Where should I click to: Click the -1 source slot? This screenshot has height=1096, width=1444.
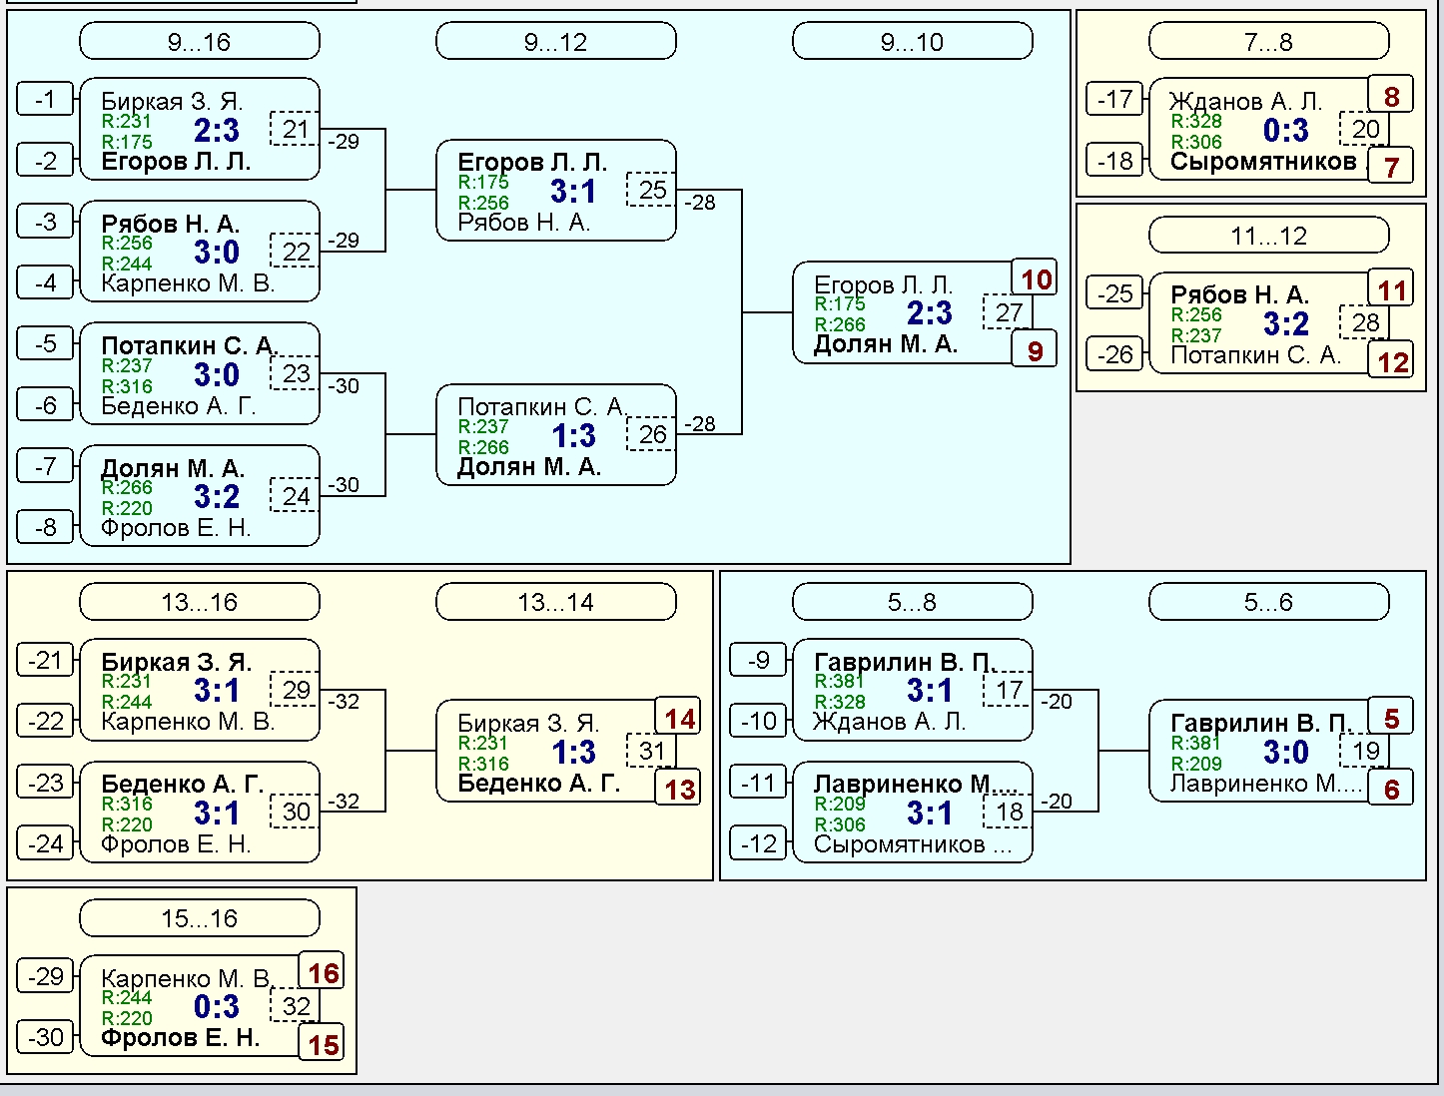(x=46, y=99)
